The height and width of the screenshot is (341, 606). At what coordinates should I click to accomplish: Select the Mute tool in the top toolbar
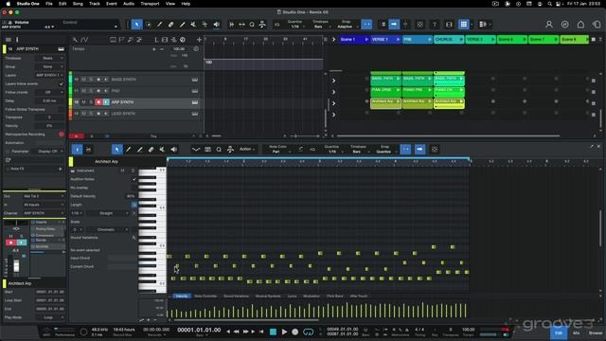click(x=193, y=25)
